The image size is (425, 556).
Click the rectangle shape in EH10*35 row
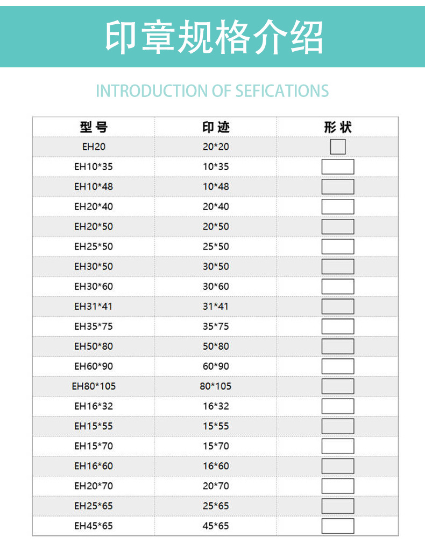(x=338, y=166)
